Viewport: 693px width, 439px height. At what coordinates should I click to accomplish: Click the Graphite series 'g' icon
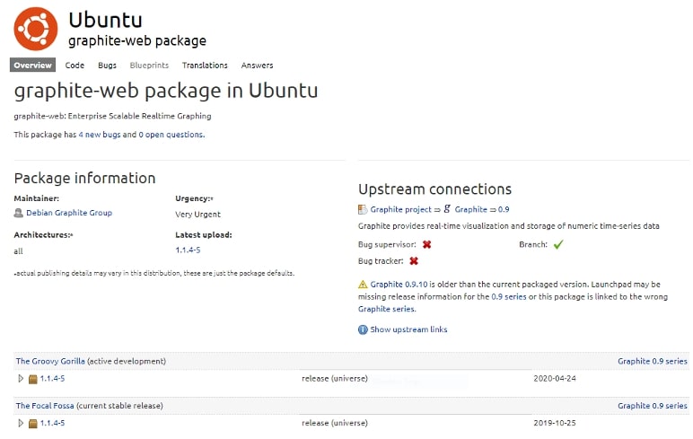447,209
